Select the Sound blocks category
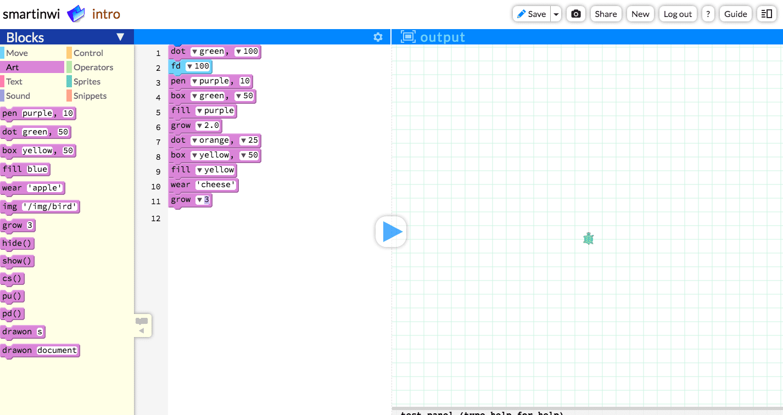Screen dimensions: 783x415 (32, 96)
